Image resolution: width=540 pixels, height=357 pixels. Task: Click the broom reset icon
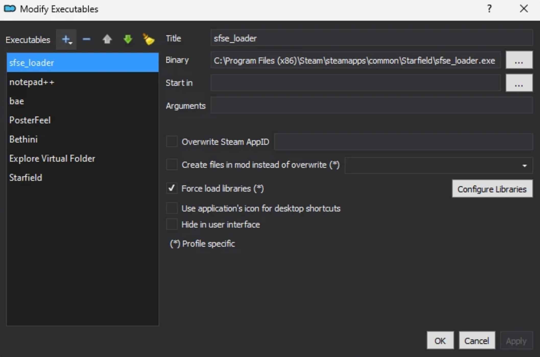click(148, 39)
